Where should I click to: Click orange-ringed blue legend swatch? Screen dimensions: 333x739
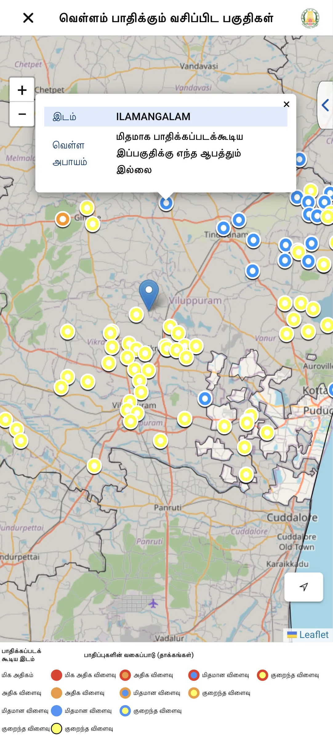(x=125, y=693)
